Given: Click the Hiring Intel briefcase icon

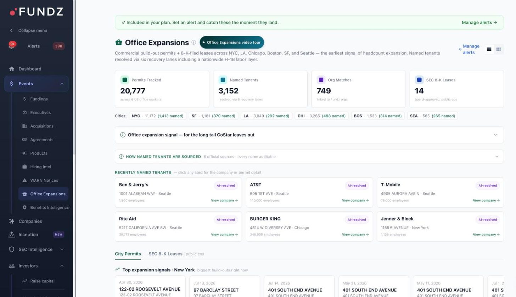Looking at the screenshot, I should 24,167.
